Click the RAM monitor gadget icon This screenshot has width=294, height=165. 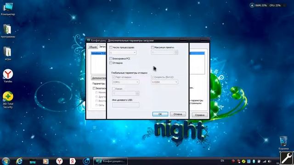coord(252,5)
